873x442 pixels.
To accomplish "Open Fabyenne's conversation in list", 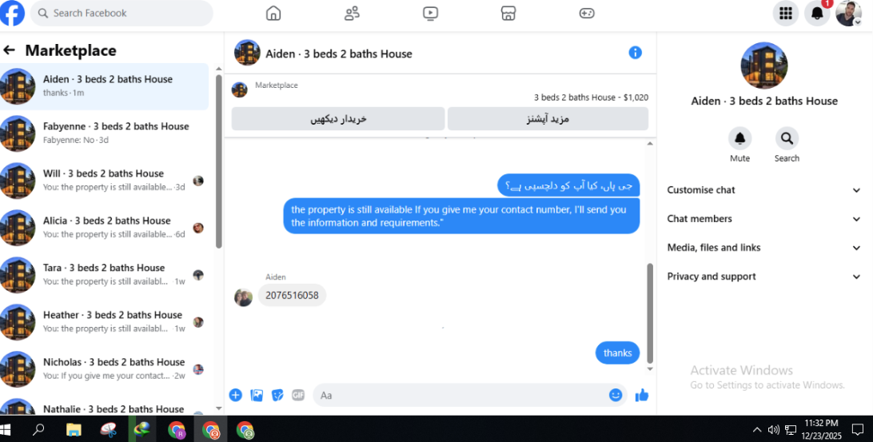I will (x=105, y=133).
